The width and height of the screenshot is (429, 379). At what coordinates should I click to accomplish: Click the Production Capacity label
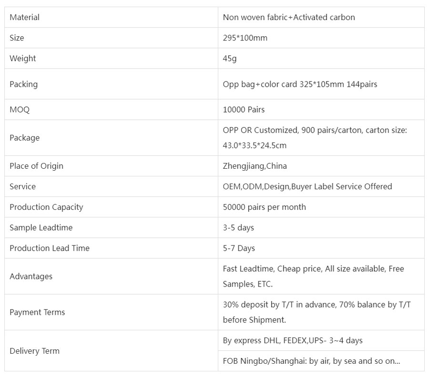46,207
